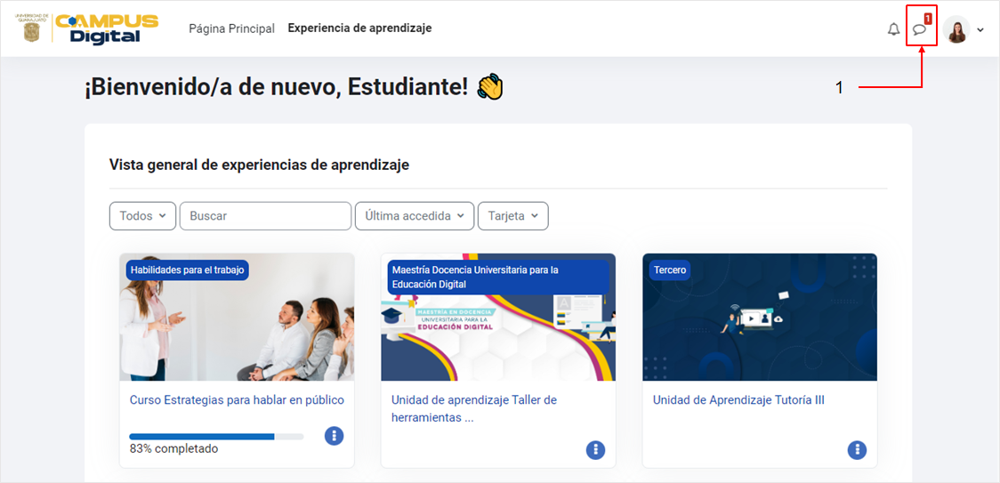Viewport: 1000px width, 483px height.
Task: Open options menu for Estrategias para hablar course
Action: (335, 436)
